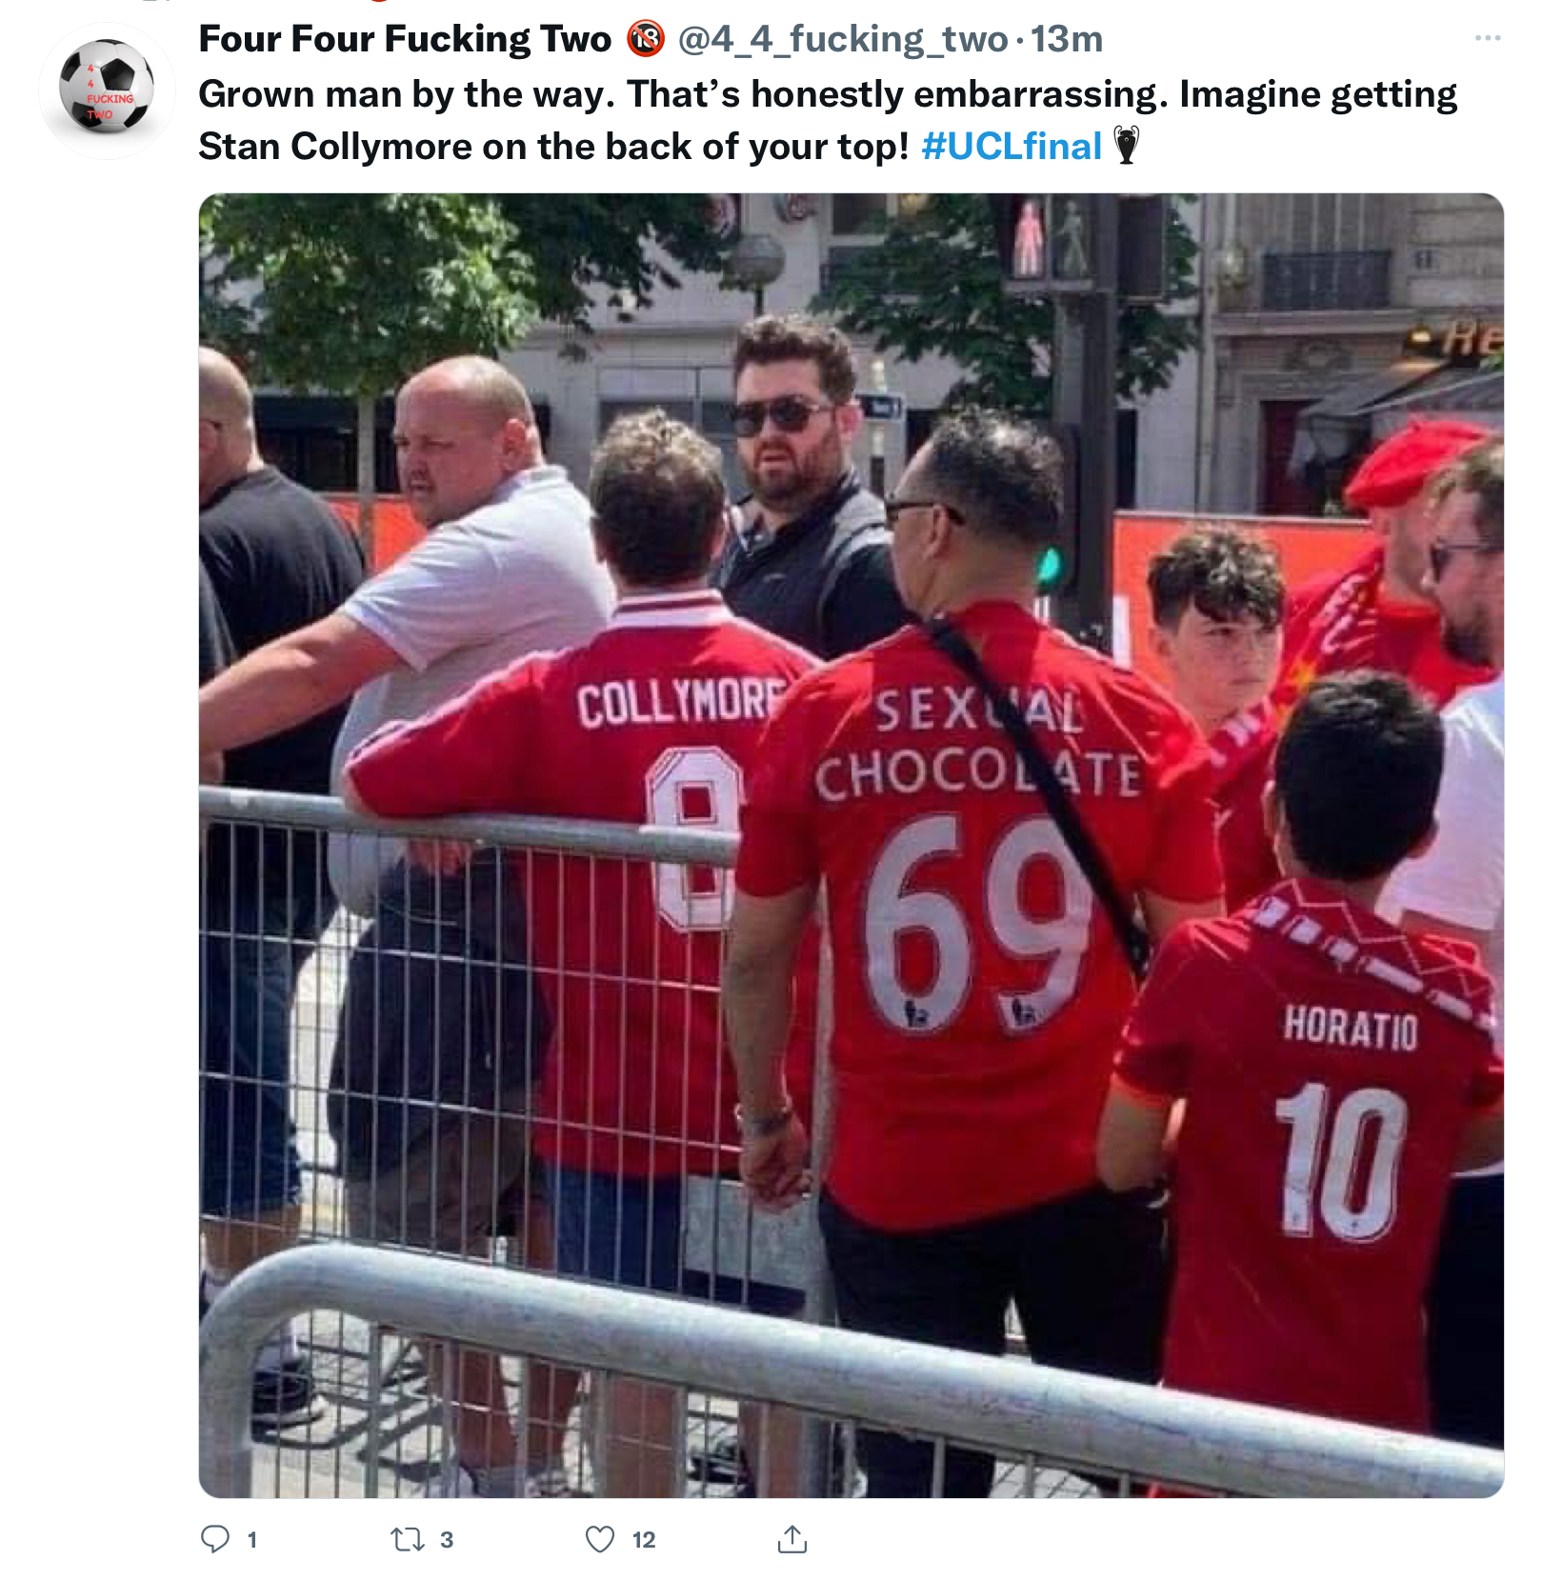Click the no-under-18 badge beside the name
The height and width of the screenshot is (1580, 1543).
[x=645, y=39]
